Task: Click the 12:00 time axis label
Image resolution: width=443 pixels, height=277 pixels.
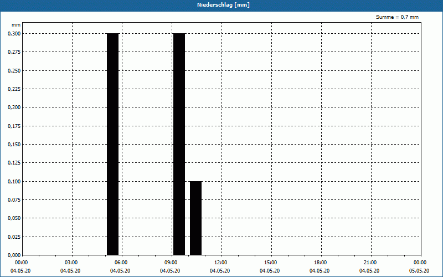Action: pyautogui.click(x=221, y=263)
